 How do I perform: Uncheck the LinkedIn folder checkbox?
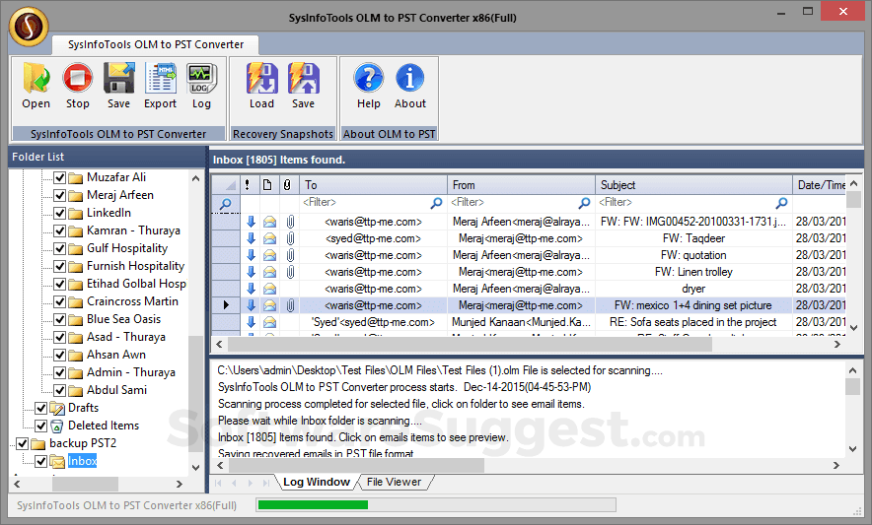tap(59, 213)
